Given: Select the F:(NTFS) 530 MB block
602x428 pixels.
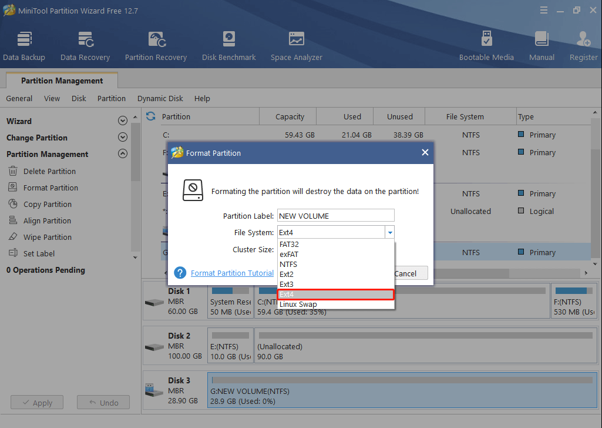Looking at the screenshot, I should (x=574, y=301).
